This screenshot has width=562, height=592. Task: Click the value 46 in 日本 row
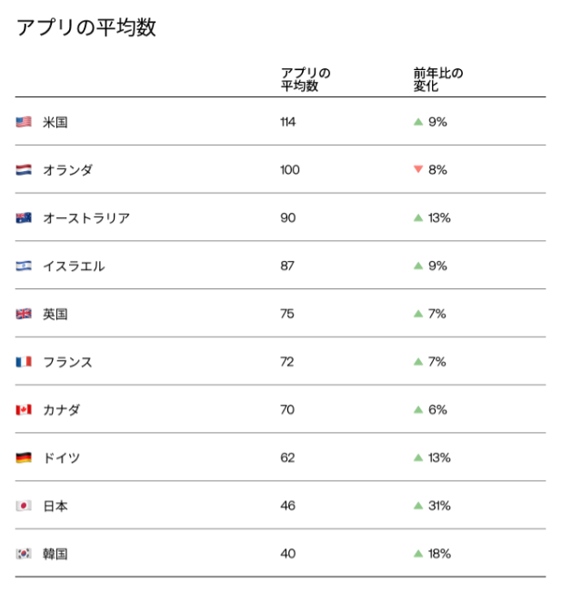click(288, 506)
